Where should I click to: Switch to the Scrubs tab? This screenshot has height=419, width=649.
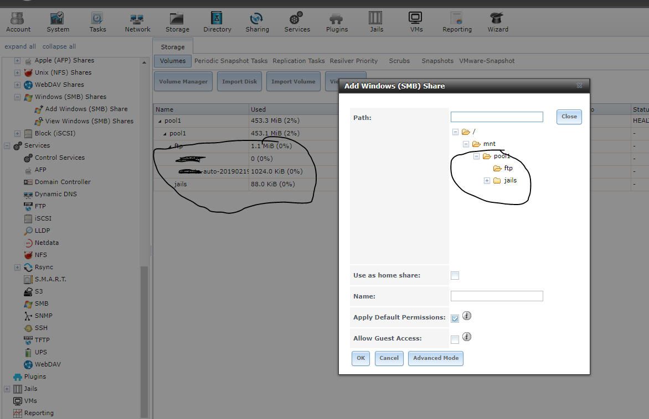pyautogui.click(x=399, y=61)
